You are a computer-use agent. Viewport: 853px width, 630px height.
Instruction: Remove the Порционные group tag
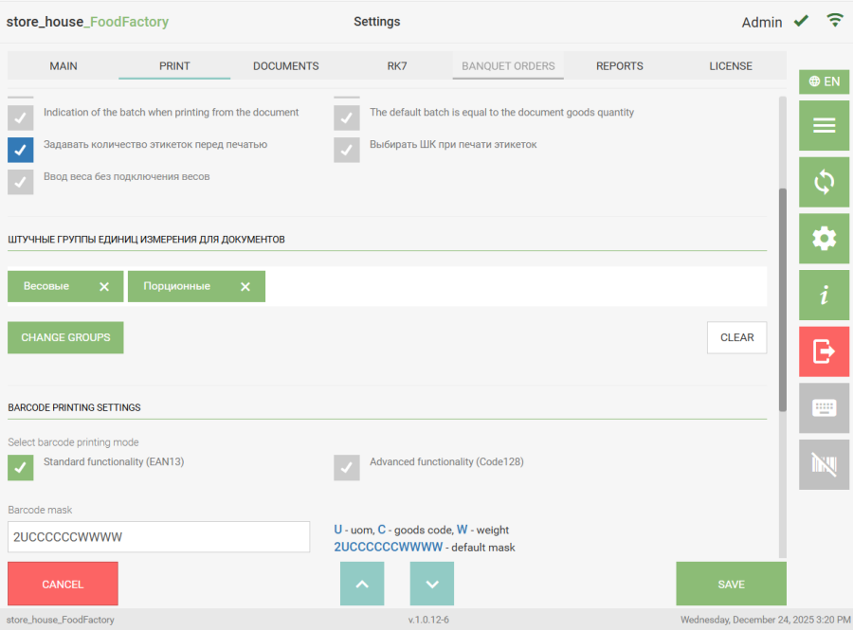tap(245, 287)
